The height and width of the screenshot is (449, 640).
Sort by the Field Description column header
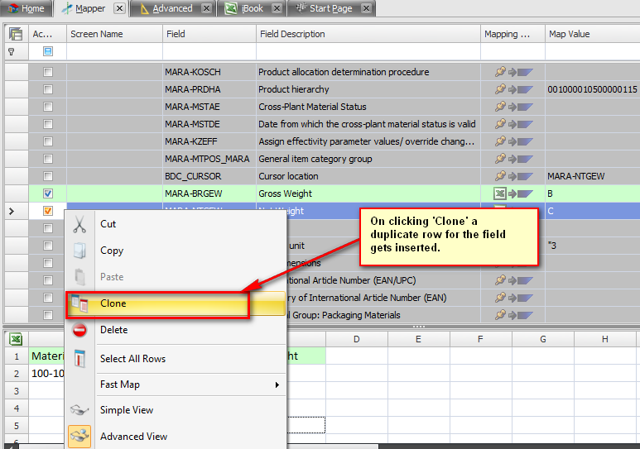368,34
